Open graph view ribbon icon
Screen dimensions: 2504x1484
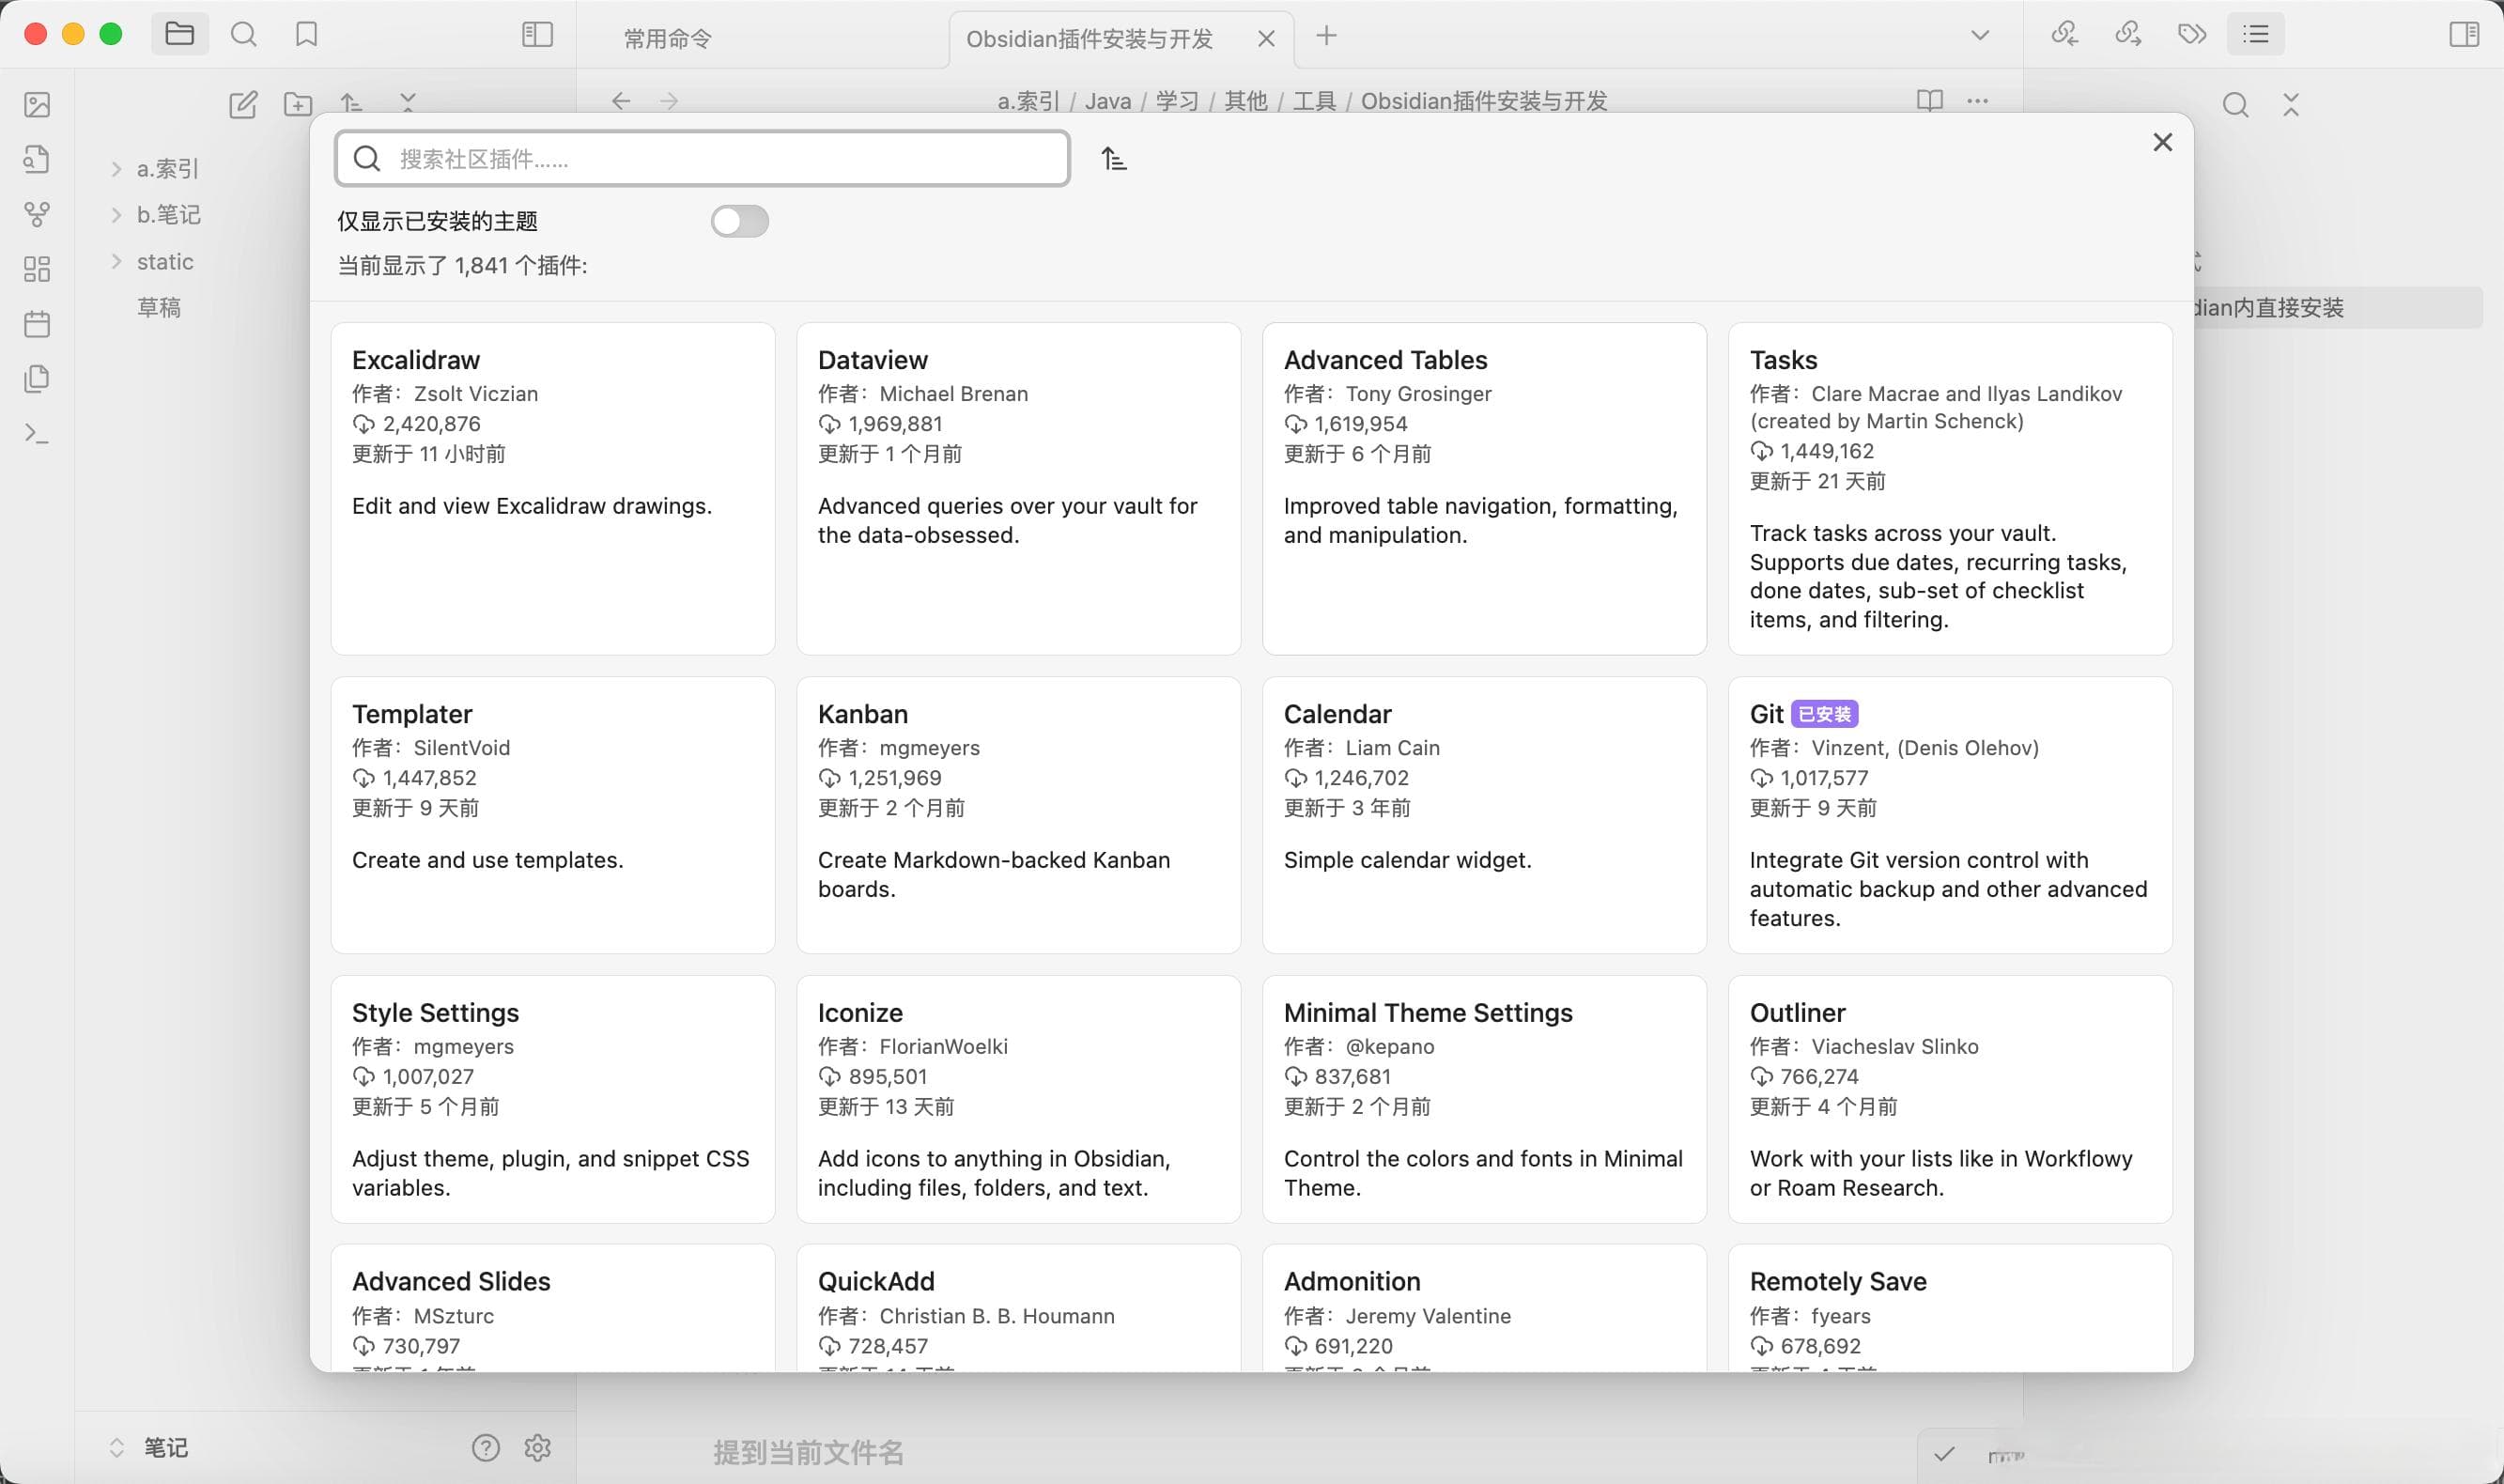(x=37, y=214)
